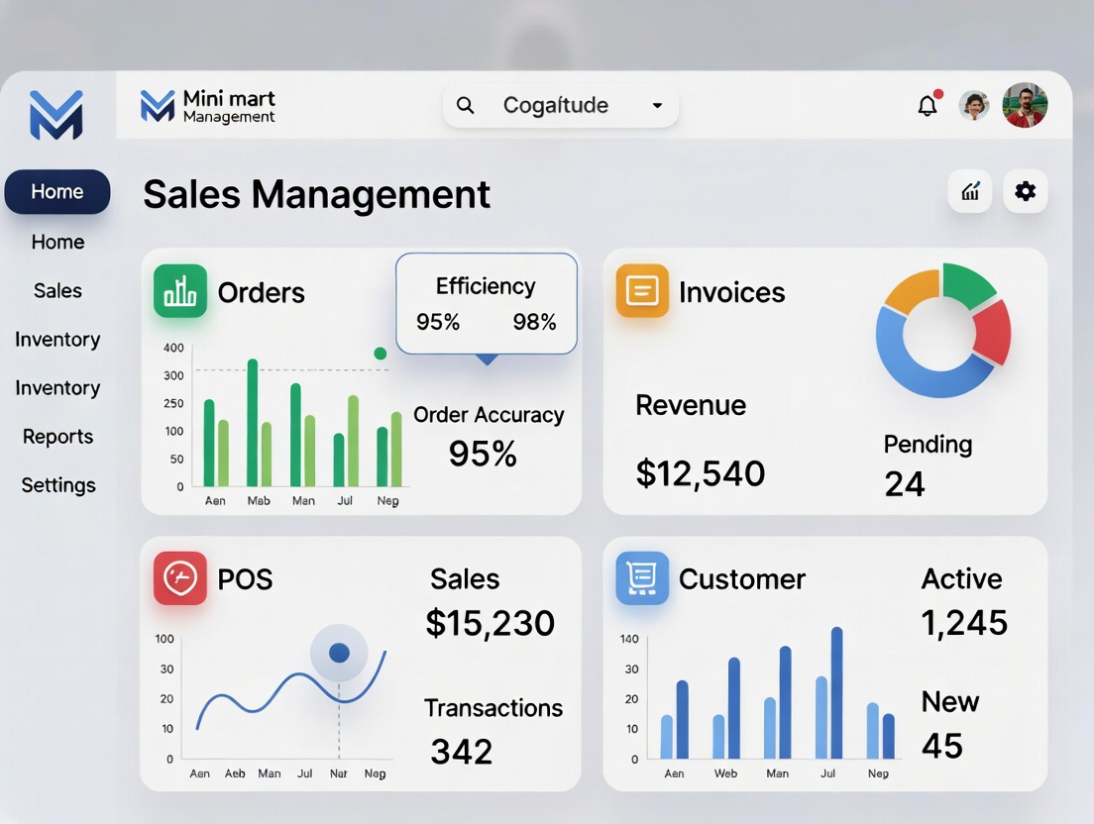This screenshot has height=824, width=1094.
Task: Click the Efficiency tooltip box
Action: (x=486, y=304)
